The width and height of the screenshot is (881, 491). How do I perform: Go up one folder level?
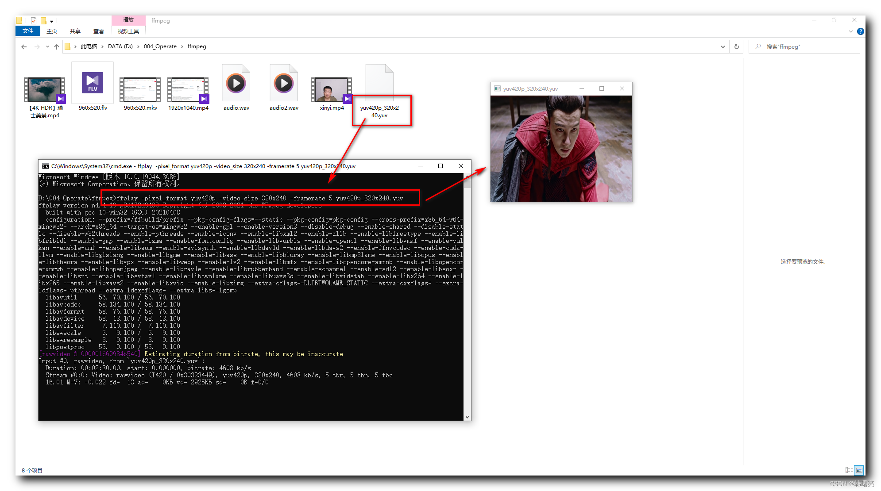[x=57, y=47]
